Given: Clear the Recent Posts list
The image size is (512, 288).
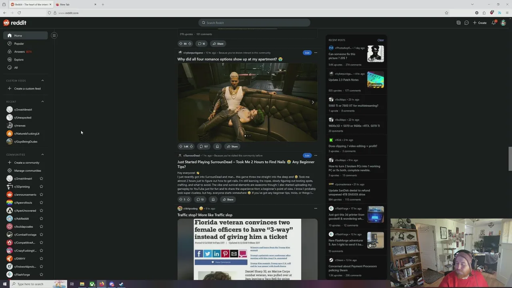Looking at the screenshot, I should [380, 40].
